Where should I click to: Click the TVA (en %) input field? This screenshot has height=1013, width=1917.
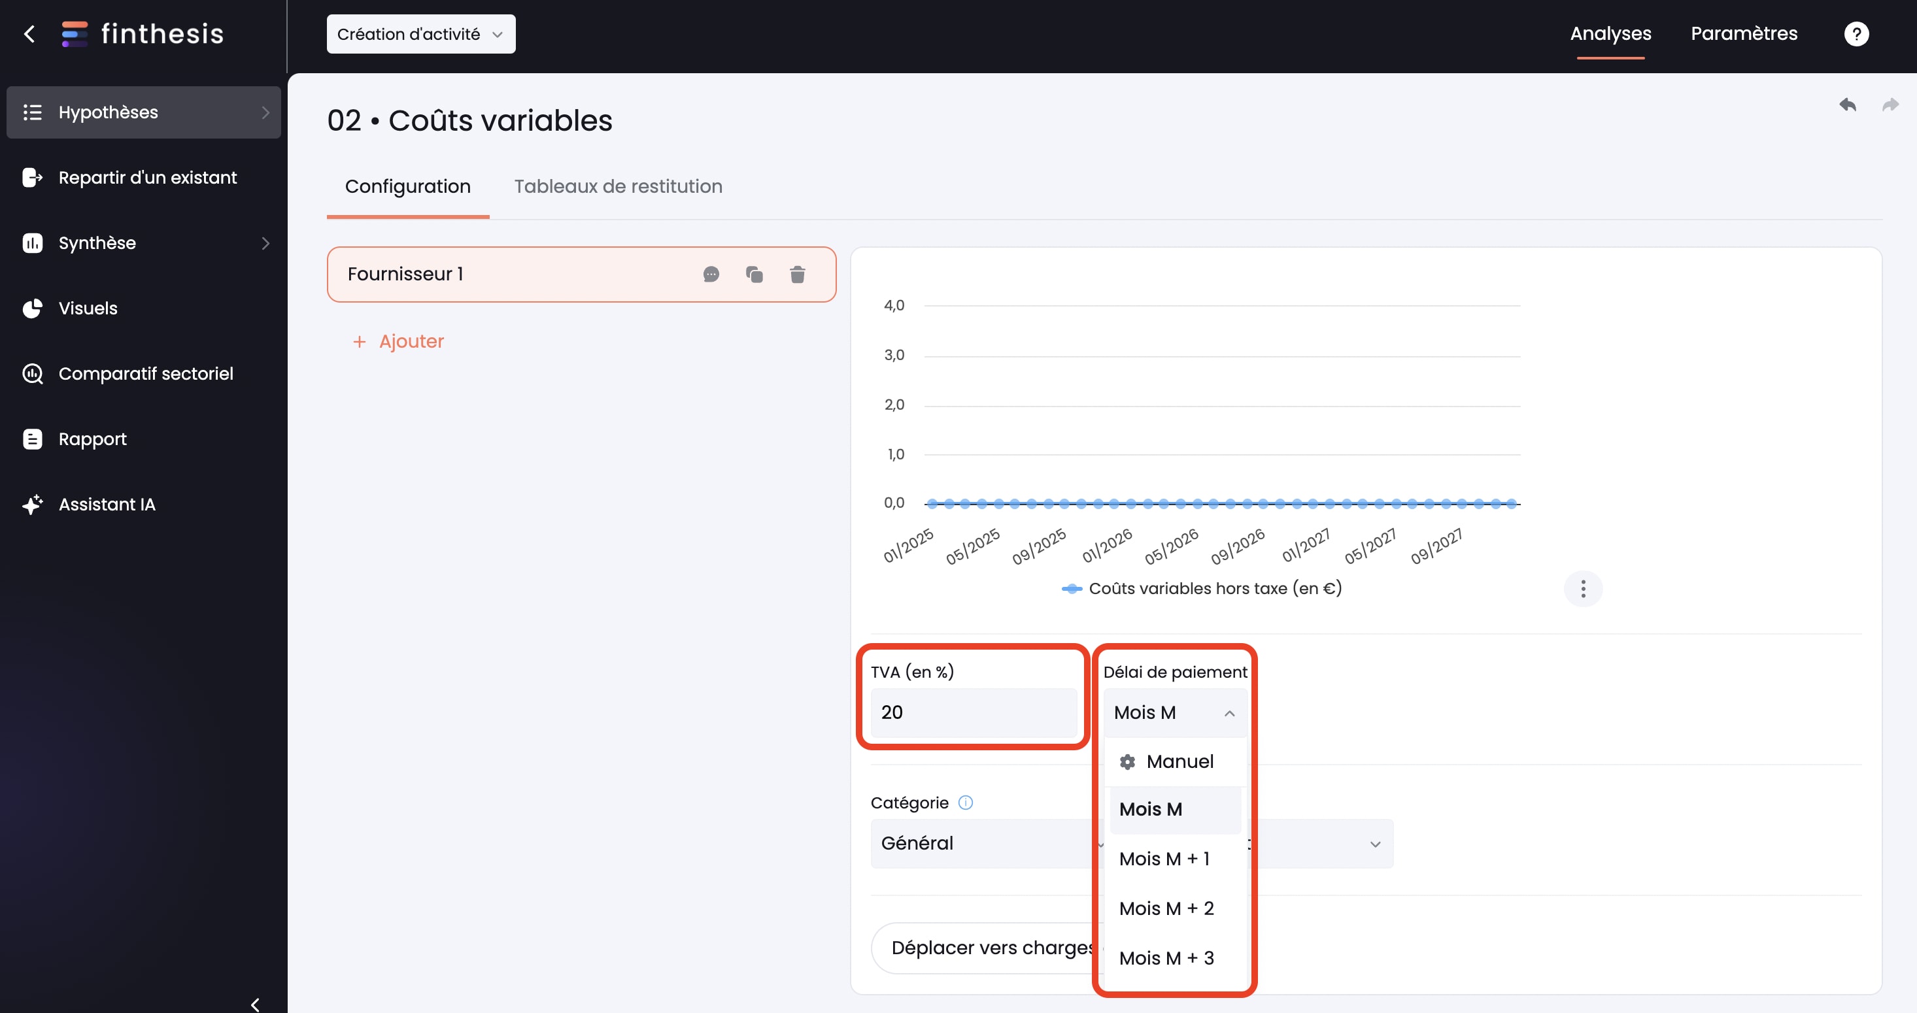click(x=974, y=712)
